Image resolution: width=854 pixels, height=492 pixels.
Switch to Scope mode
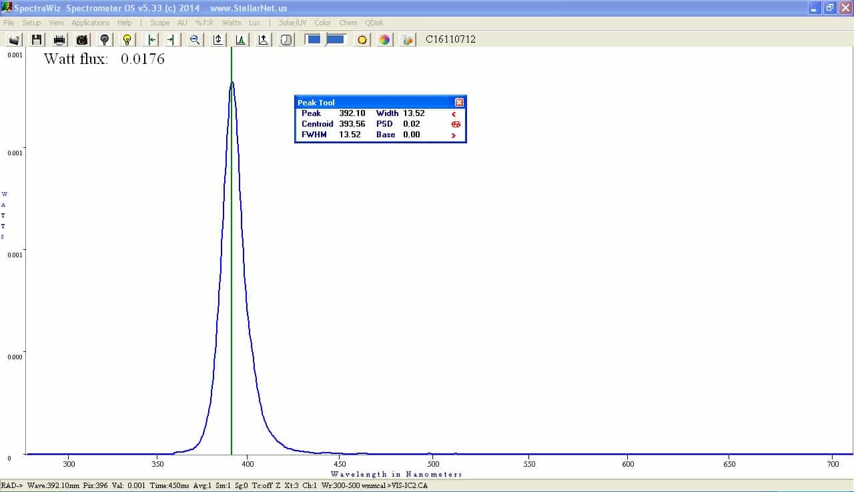click(x=159, y=23)
